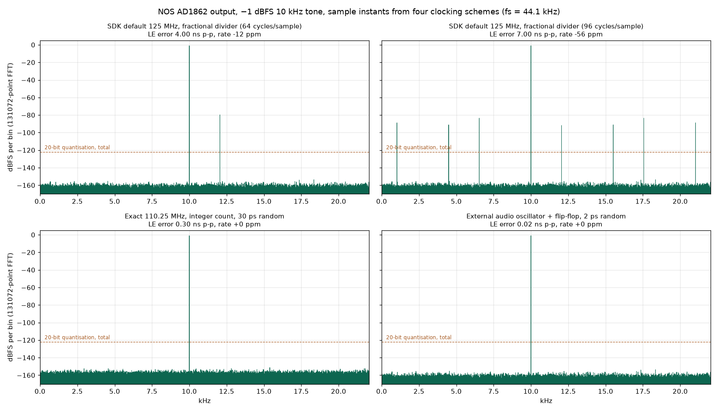Click the title 'External audio oscillator + flip-flop, 2 ps random'
Viewport: 718px width, 412px height.
tap(546, 216)
